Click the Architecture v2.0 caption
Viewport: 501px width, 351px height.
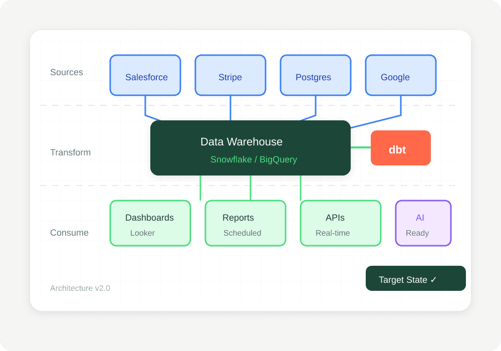80,288
